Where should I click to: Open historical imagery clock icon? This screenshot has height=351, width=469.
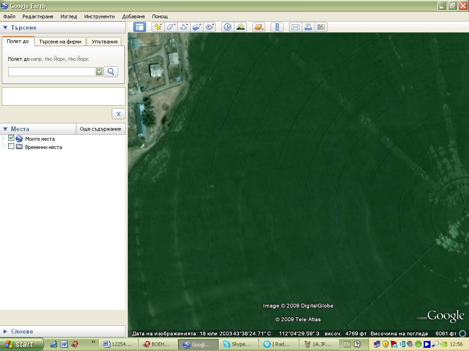click(228, 27)
